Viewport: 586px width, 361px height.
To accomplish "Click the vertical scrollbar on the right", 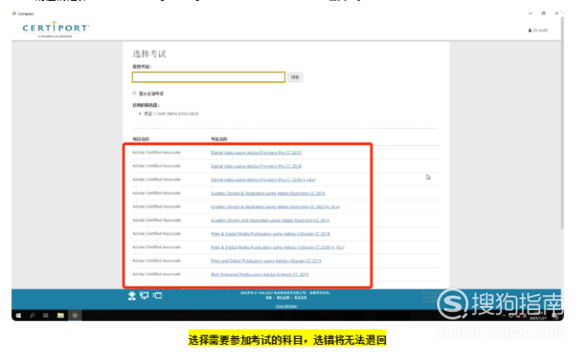I will click(562, 124).
